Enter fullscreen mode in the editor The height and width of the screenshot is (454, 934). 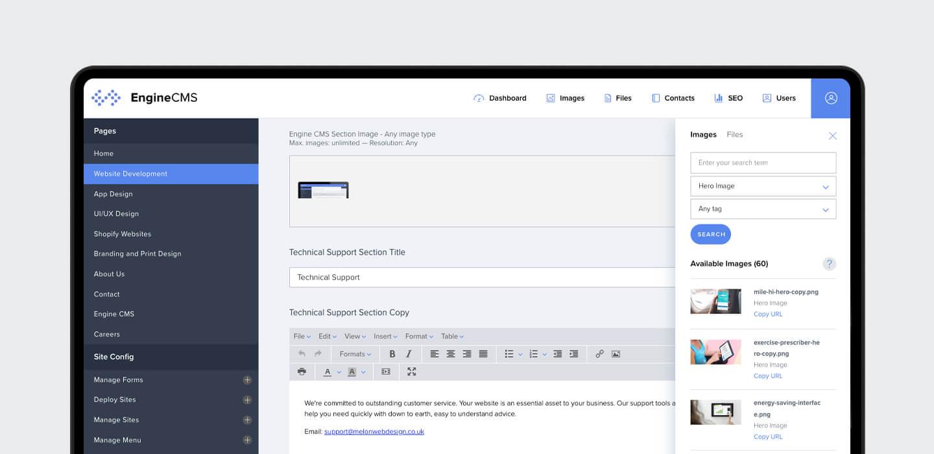(x=411, y=372)
